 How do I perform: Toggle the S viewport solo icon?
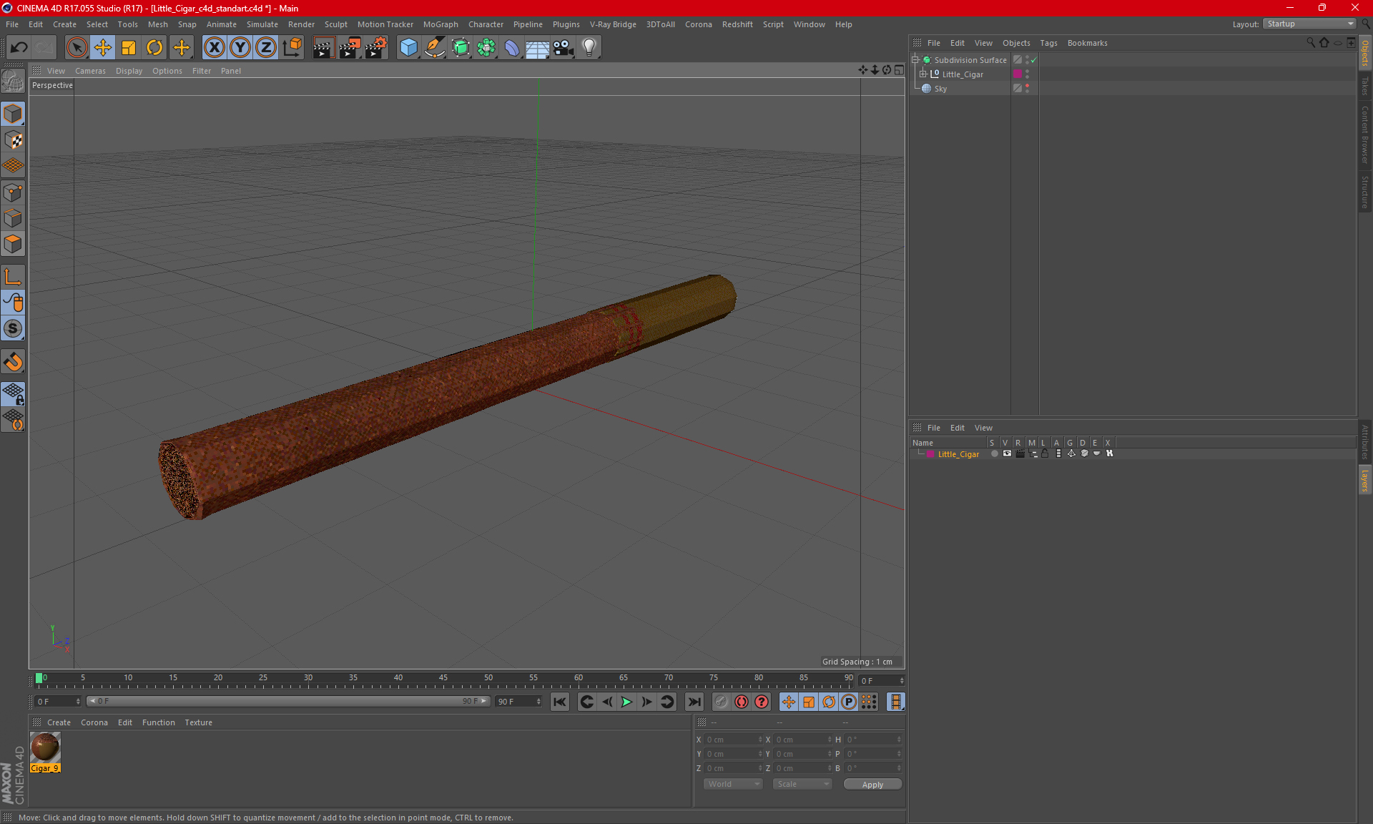pos(13,328)
